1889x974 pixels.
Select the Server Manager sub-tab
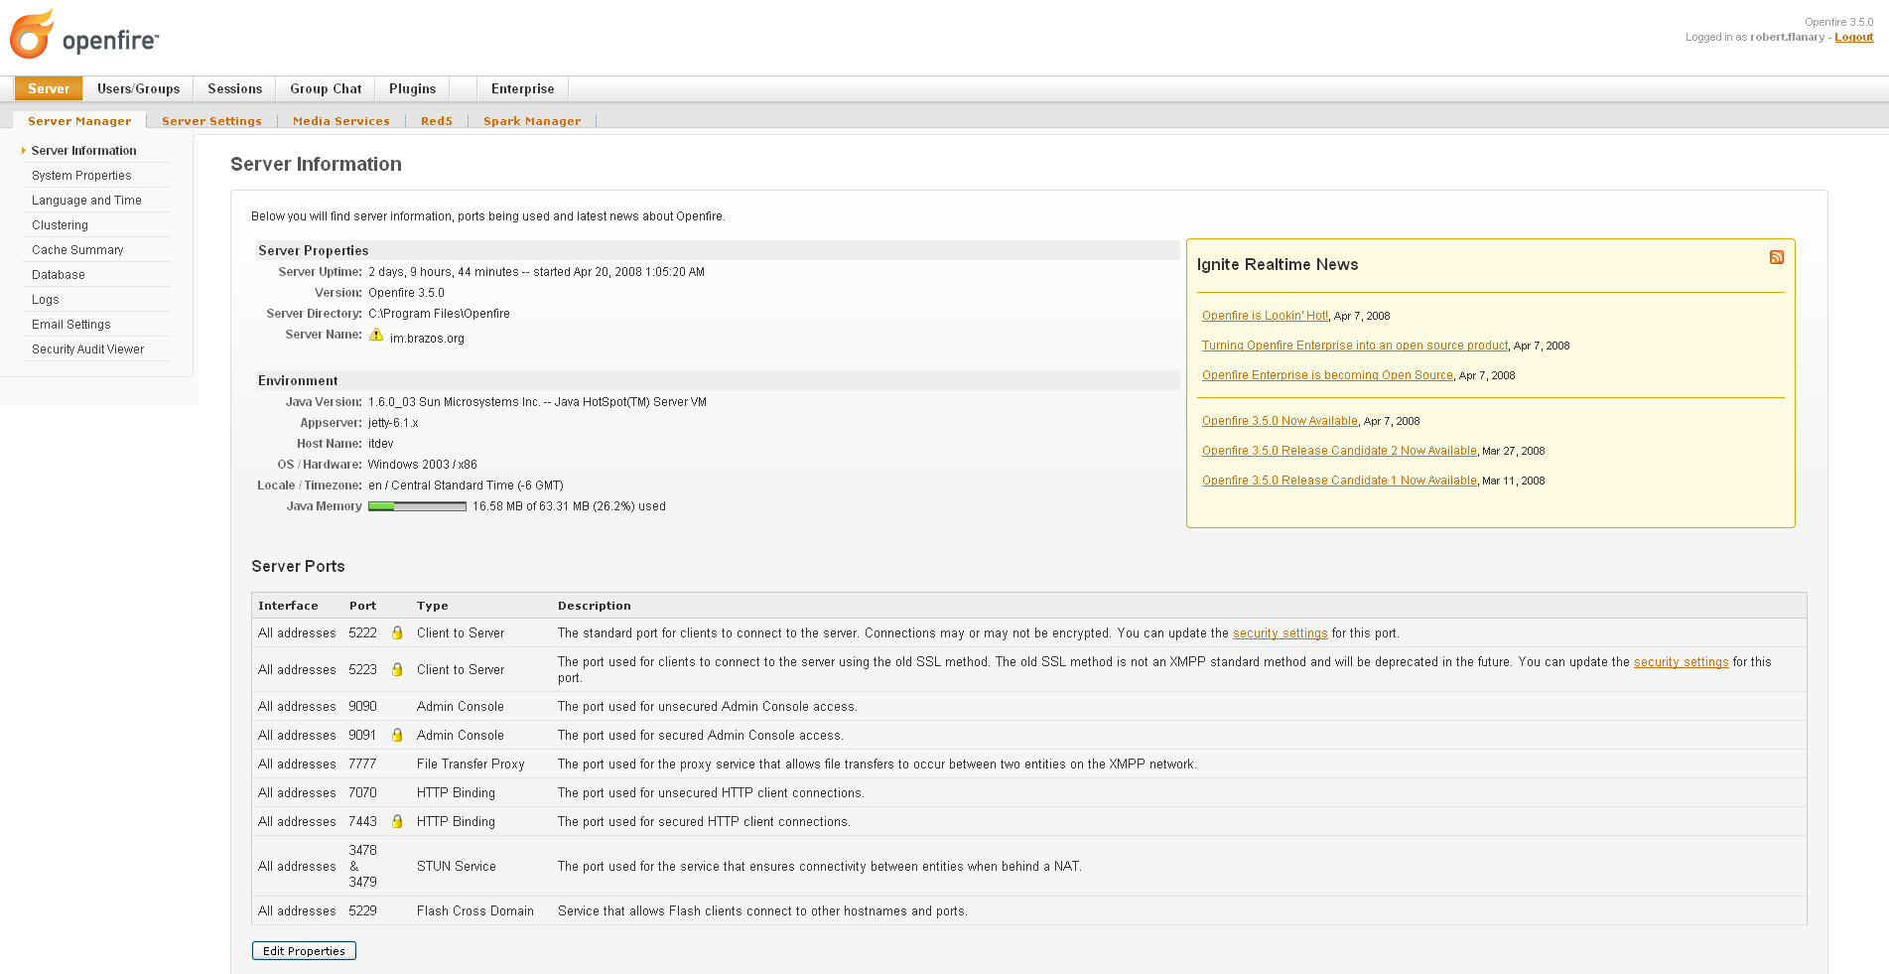(79, 121)
